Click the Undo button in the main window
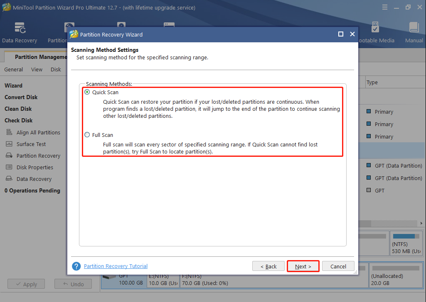 coord(73,284)
